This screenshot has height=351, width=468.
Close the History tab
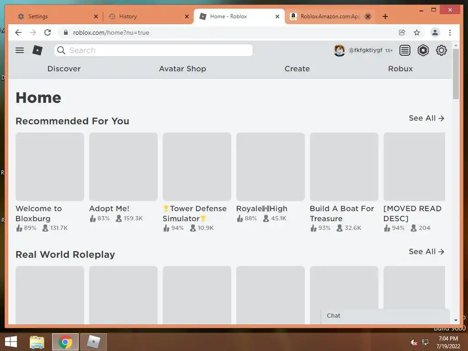(187, 16)
